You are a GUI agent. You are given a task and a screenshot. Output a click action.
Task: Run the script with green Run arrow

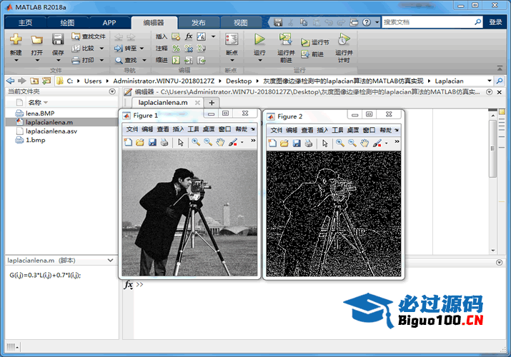click(259, 40)
